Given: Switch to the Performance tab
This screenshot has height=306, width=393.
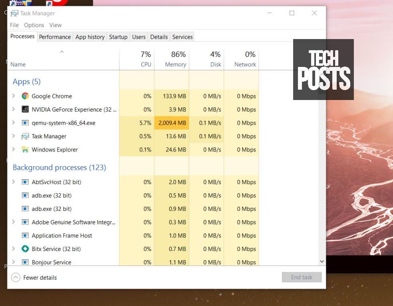Looking at the screenshot, I should tap(55, 37).
